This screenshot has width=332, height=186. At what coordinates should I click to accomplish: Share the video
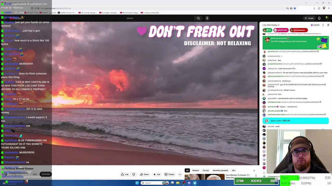pyautogui.click(x=144, y=174)
